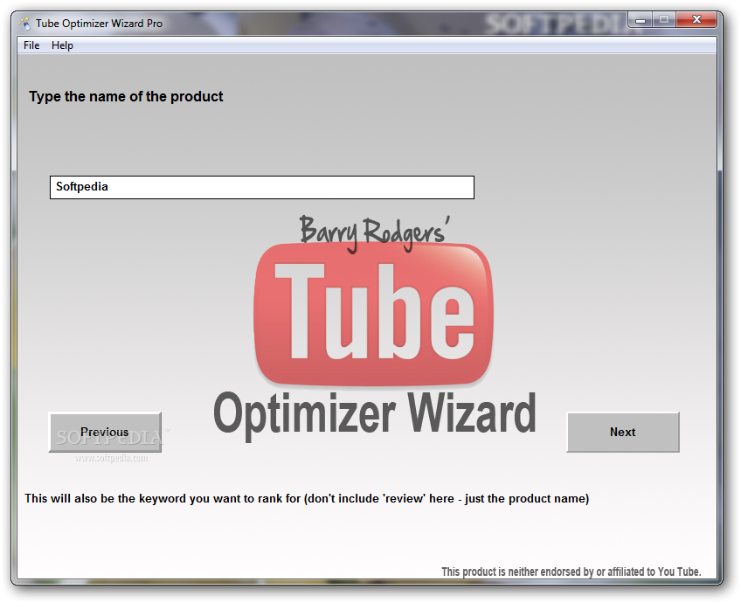Maximize the Tube Optimizer Wizard Pro window
This screenshot has height=603, width=741.
pos(664,20)
